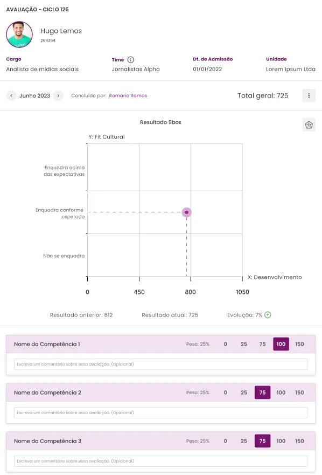Click Resultado 9box chart title

point(160,122)
